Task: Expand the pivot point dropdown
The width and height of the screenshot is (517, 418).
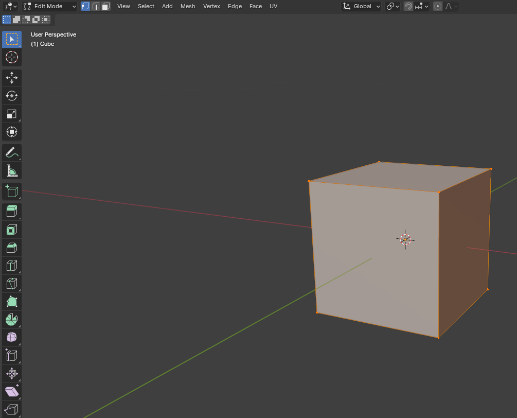Action: 393,6
